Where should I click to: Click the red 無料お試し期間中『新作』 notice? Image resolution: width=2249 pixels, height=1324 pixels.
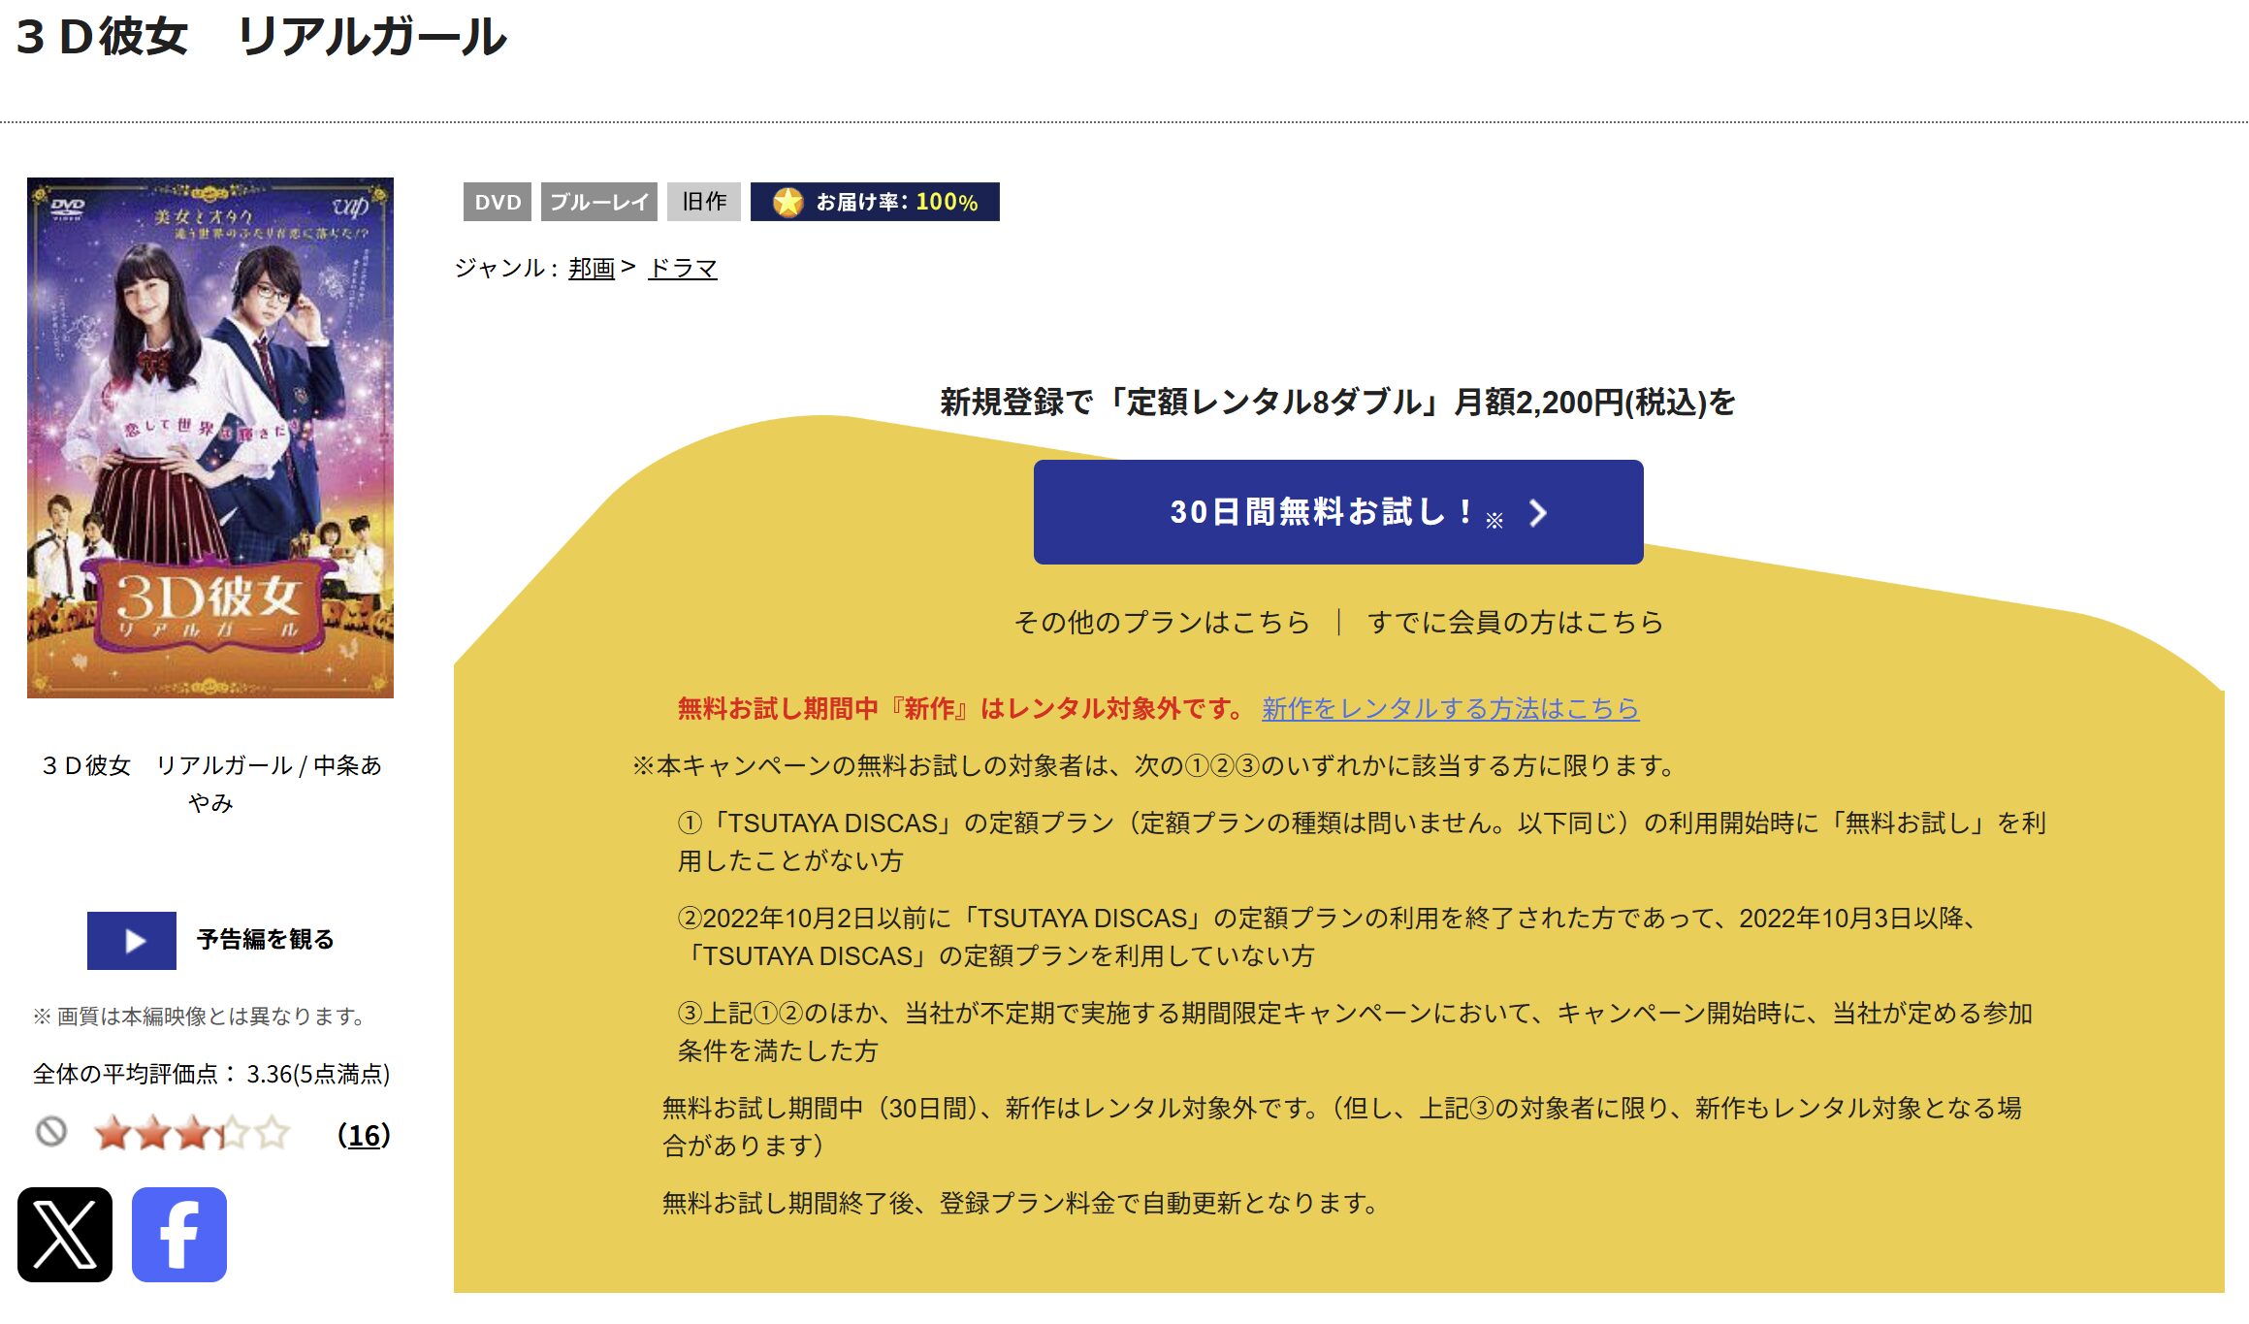960,708
